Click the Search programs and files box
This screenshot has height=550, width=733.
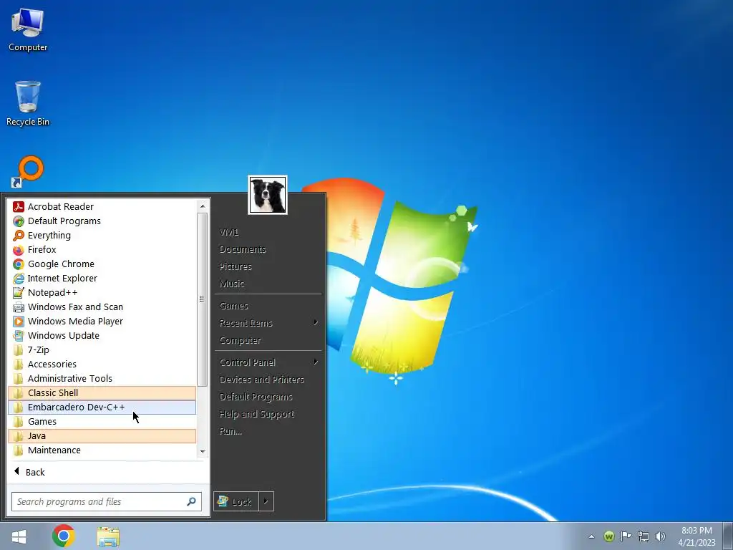pos(107,502)
